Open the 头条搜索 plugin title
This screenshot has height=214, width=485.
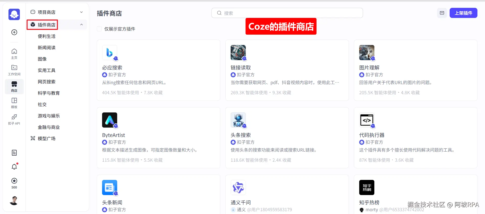click(x=241, y=135)
